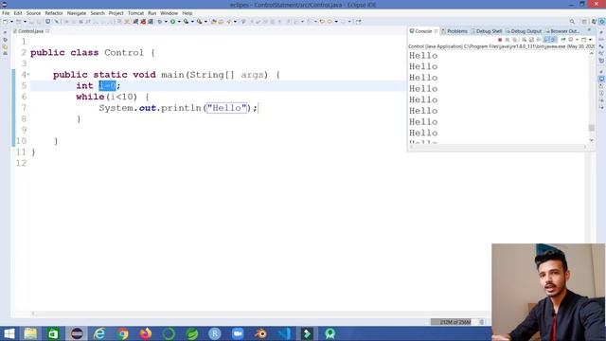Click the Restart Tomcat toolbar icon
The height and width of the screenshot is (341, 606).
click(x=151, y=21)
